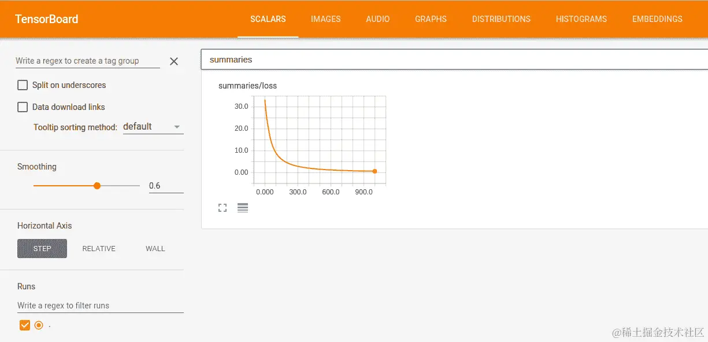Select the run '.' radio button
Image resolution: width=708 pixels, height=342 pixels.
click(39, 325)
